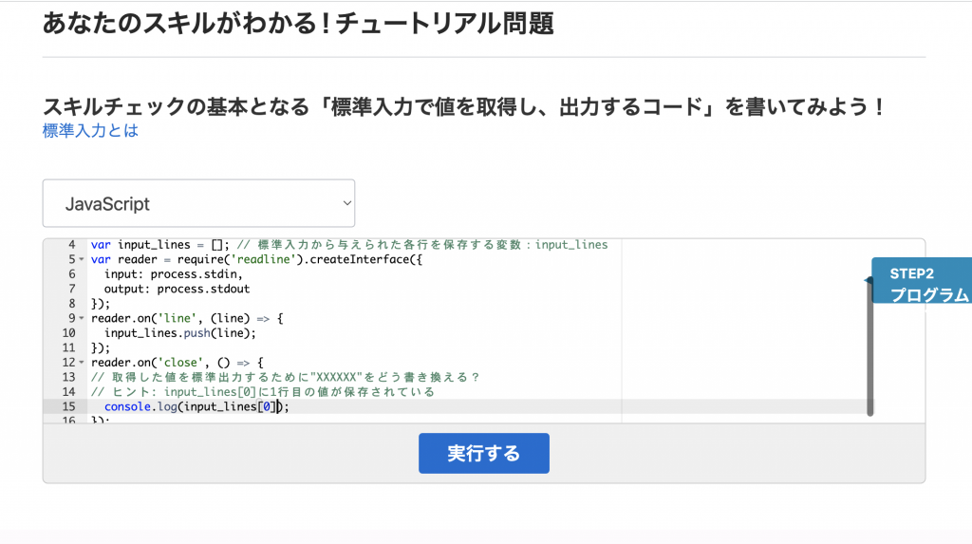
Task: Click the 実行する run button
Action: tap(483, 454)
